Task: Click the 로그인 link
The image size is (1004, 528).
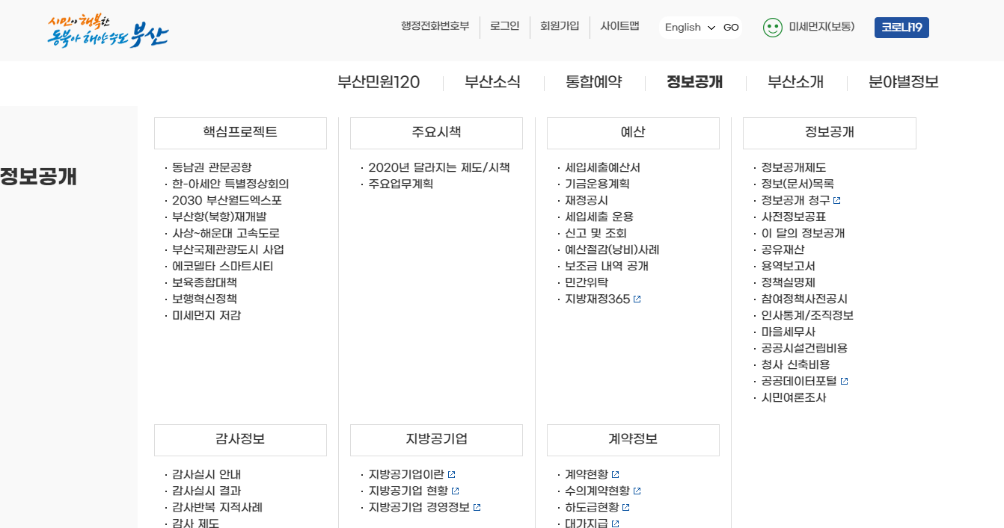Action: (x=505, y=26)
